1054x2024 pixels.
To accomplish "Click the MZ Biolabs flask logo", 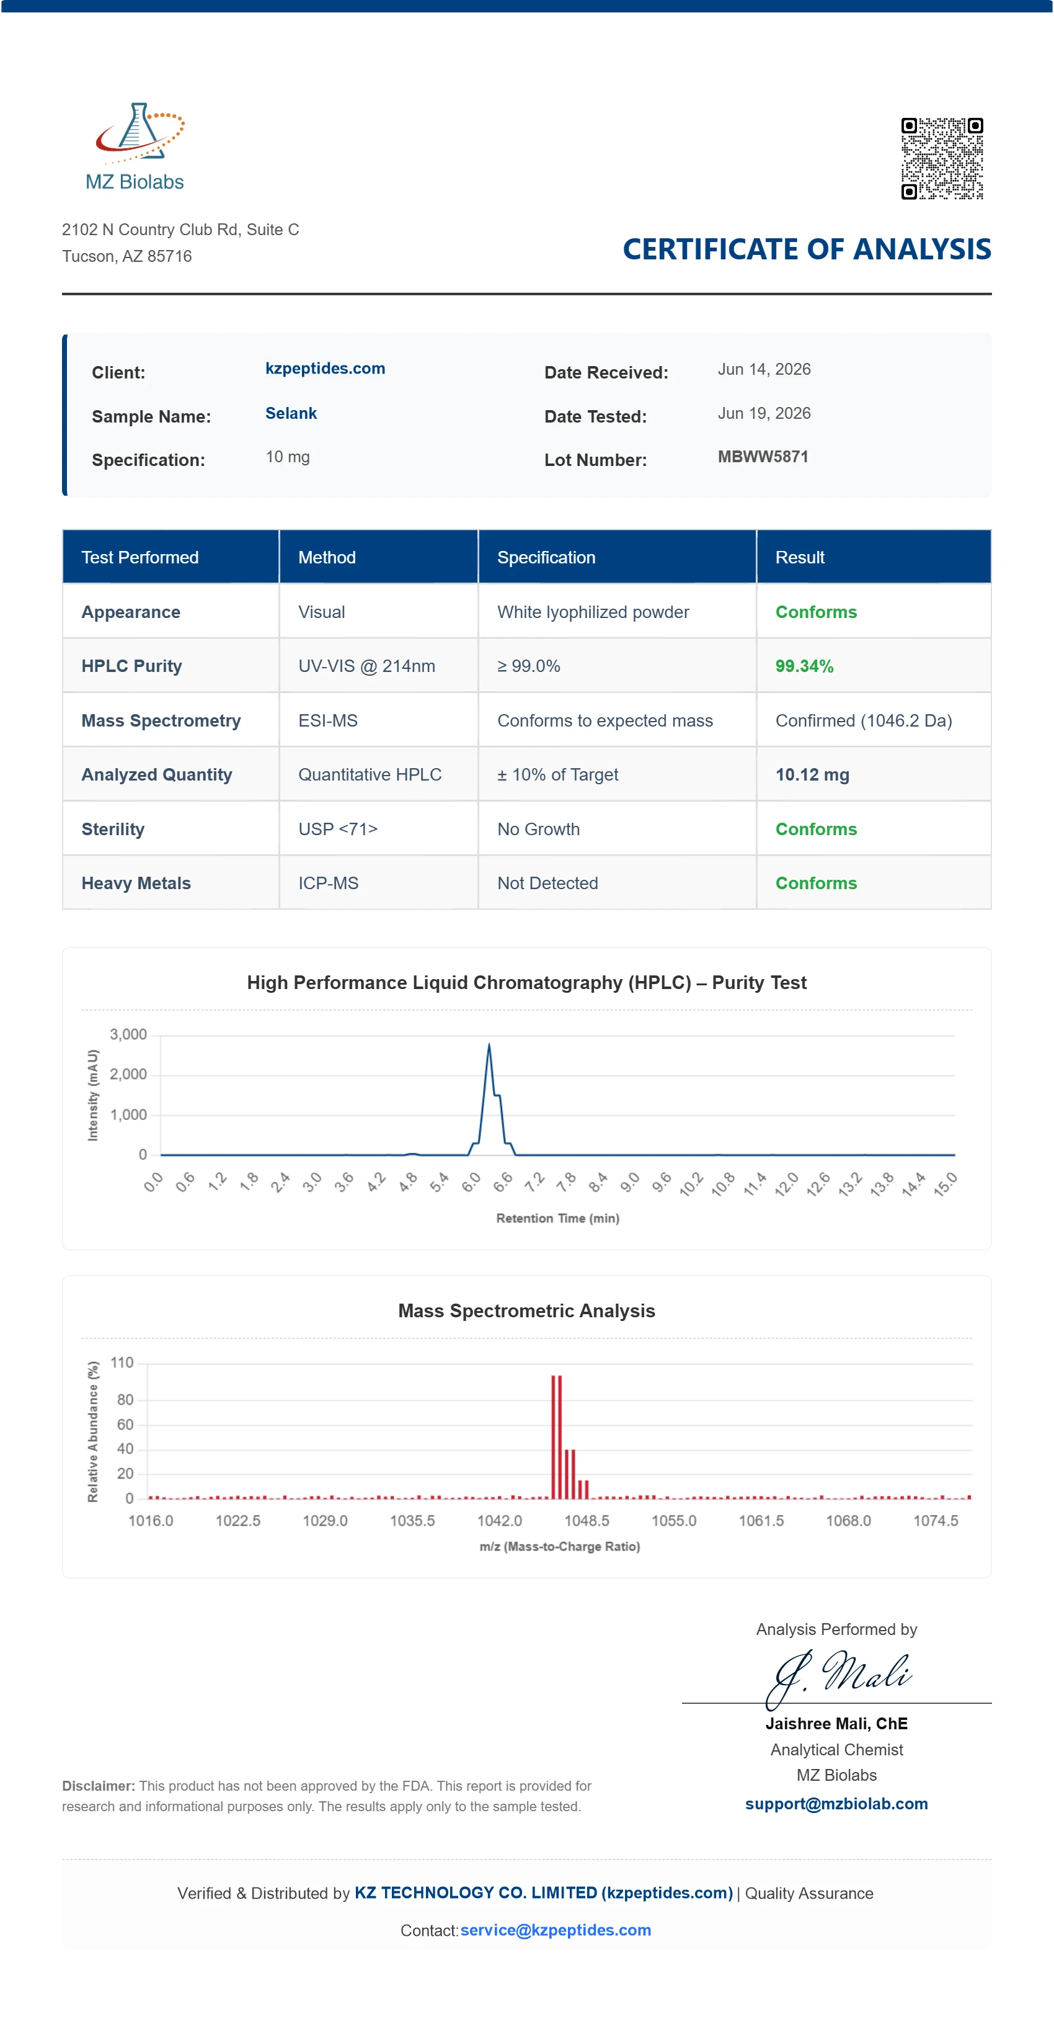I will 135,148.
